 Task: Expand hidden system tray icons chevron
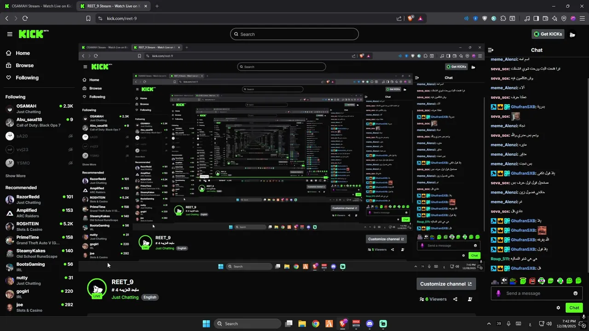coord(489,324)
